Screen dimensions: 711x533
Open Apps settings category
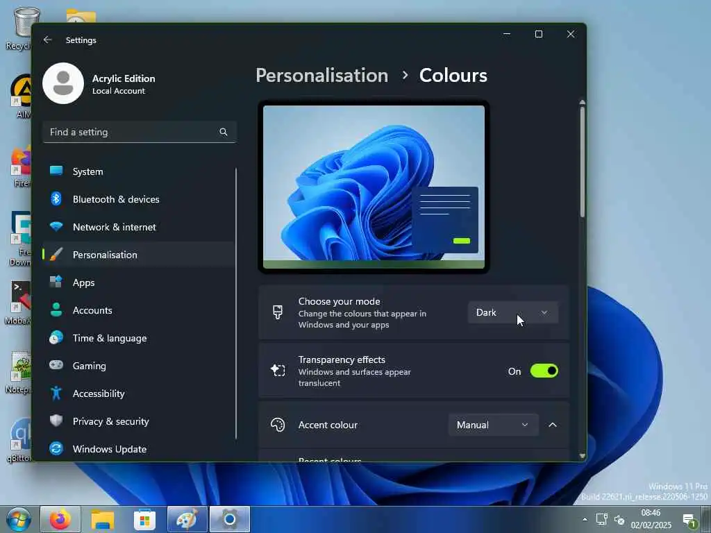[x=139, y=282]
